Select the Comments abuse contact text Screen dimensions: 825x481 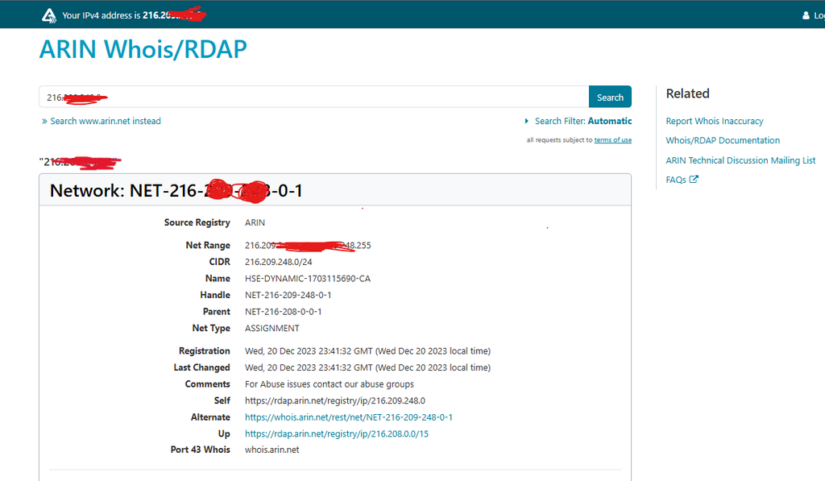[x=329, y=384]
